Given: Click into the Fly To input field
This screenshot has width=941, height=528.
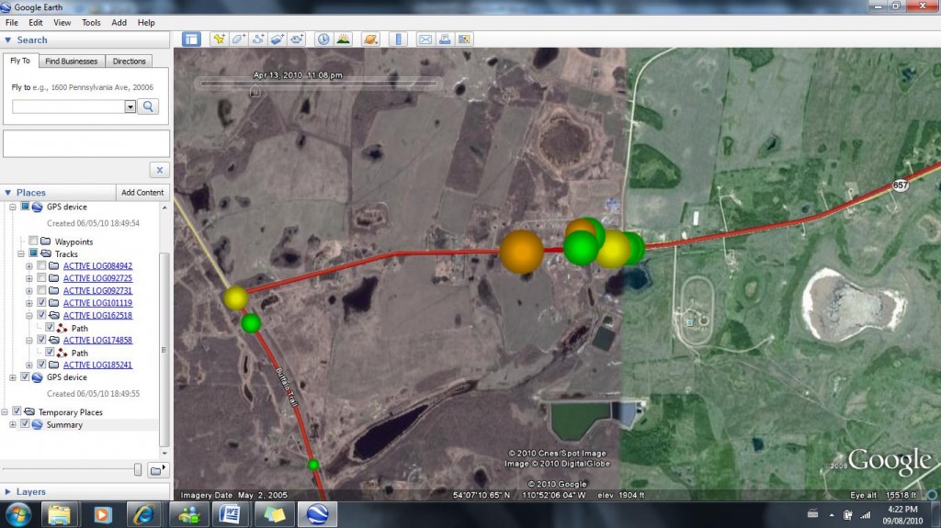Looking at the screenshot, I should pos(68,107).
